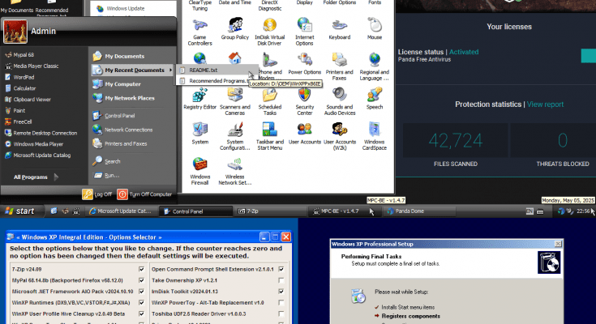
Task: Uncheck the 7-Zip v24.09 option
Action: tap(140, 270)
